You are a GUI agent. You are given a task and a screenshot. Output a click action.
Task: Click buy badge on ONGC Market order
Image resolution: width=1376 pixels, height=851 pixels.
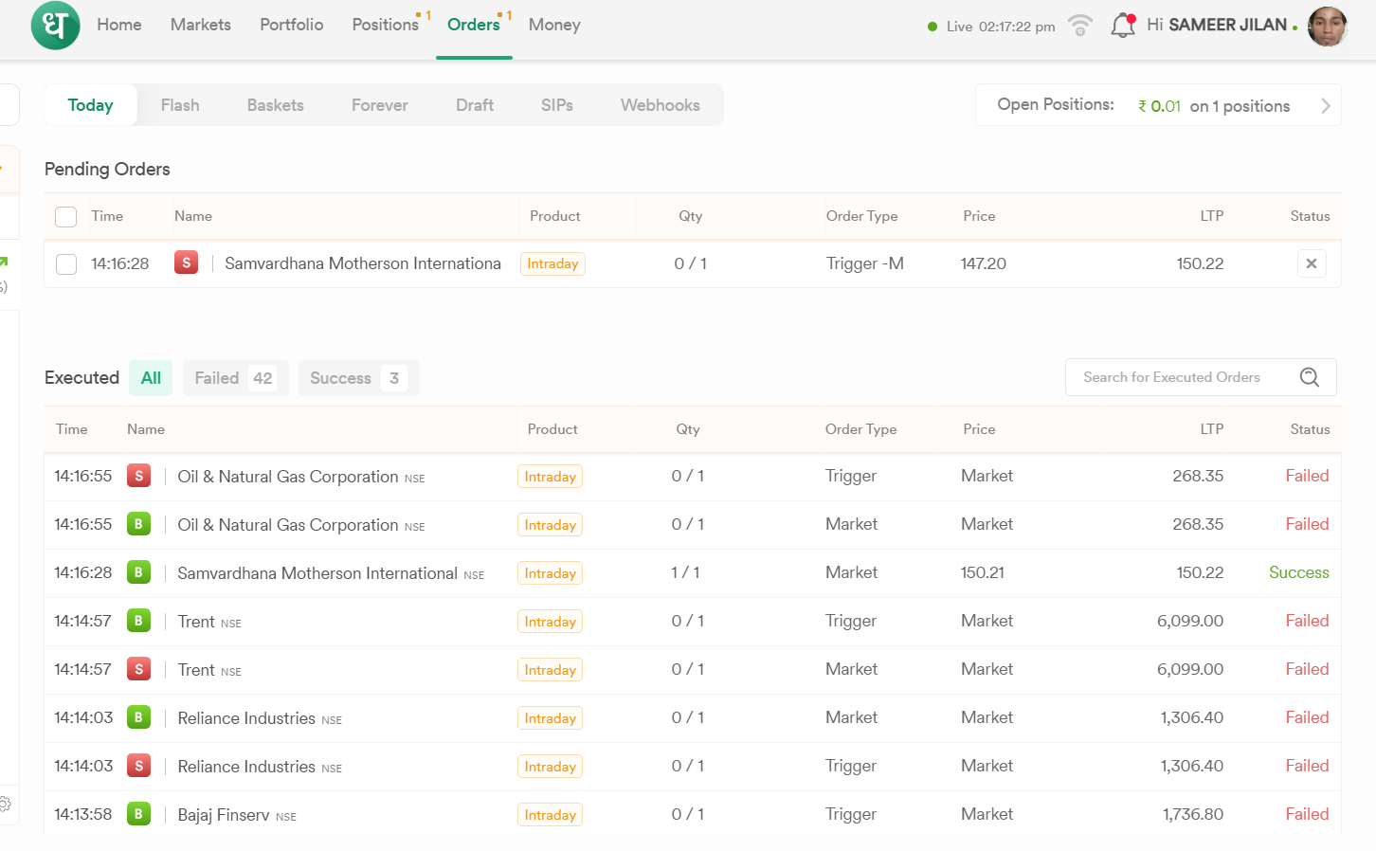pyautogui.click(x=139, y=524)
